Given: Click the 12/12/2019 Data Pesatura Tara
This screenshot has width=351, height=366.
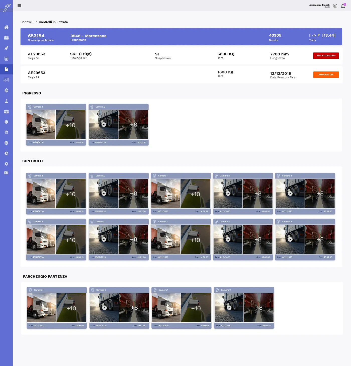Looking at the screenshot, I should pyautogui.click(x=281, y=73).
